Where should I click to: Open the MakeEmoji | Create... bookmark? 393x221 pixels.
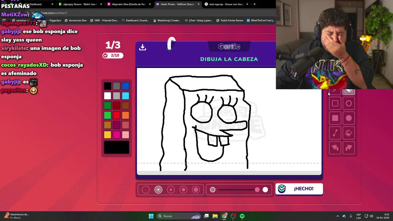click(x=167, y=21)
